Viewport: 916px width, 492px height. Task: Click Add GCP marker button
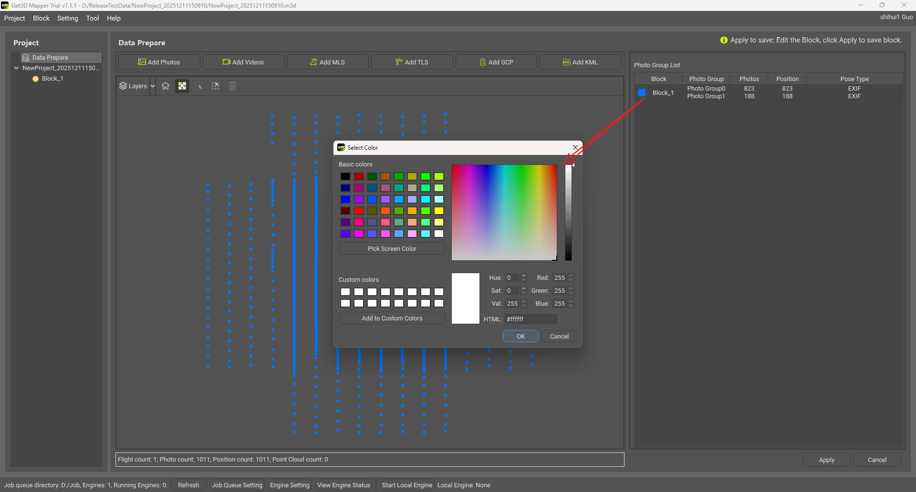[496, 62]
